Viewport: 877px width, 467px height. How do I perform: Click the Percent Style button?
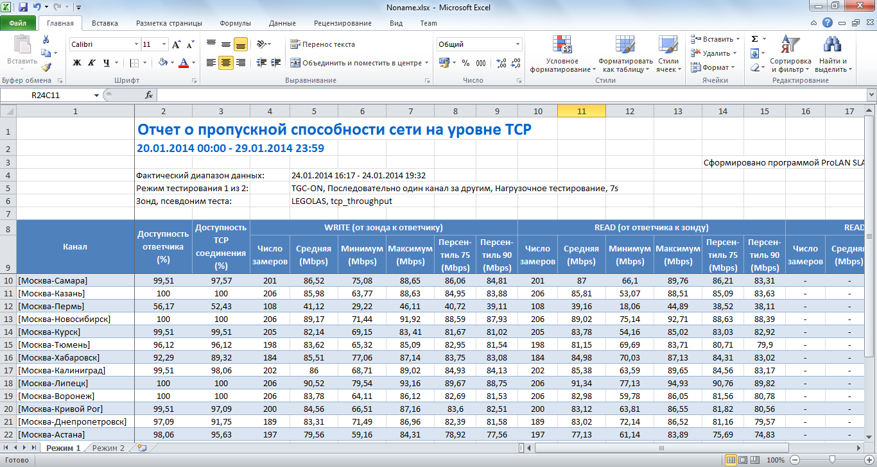pyautogui.click(x=465, y=63)
